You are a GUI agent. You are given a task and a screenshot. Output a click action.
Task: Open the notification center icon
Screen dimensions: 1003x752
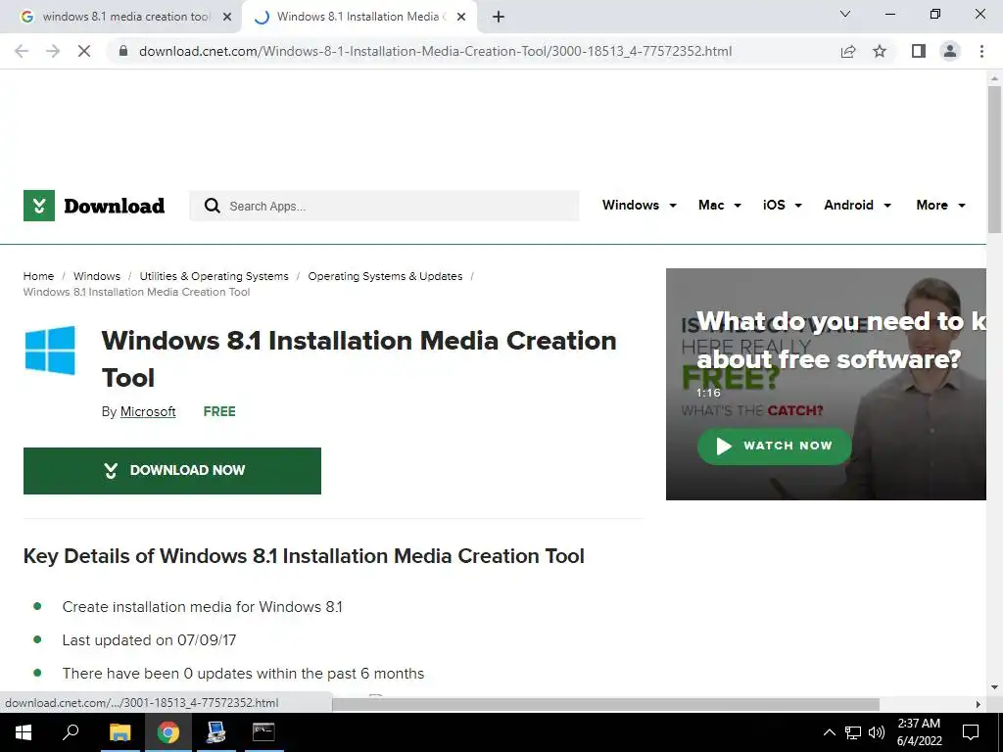pyautogui.click(x=971, y=732)
